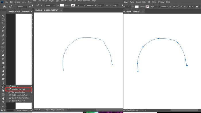
Task: Switch to Untitled-1 tab in middle window
Action: 47,10
